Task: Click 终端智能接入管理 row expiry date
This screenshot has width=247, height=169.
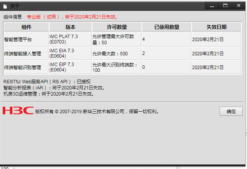Action: pyautogui.click(x=216, y=53)
